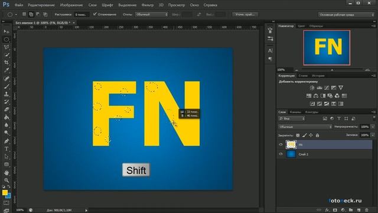Zoom out navigator small mountains button
The height and width of the screenshot is (213, 378).
(x=296, y=70)
